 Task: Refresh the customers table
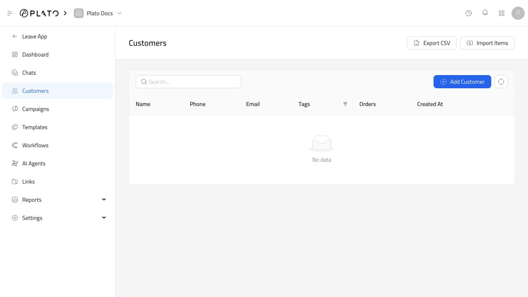click(x=501, y=82)
